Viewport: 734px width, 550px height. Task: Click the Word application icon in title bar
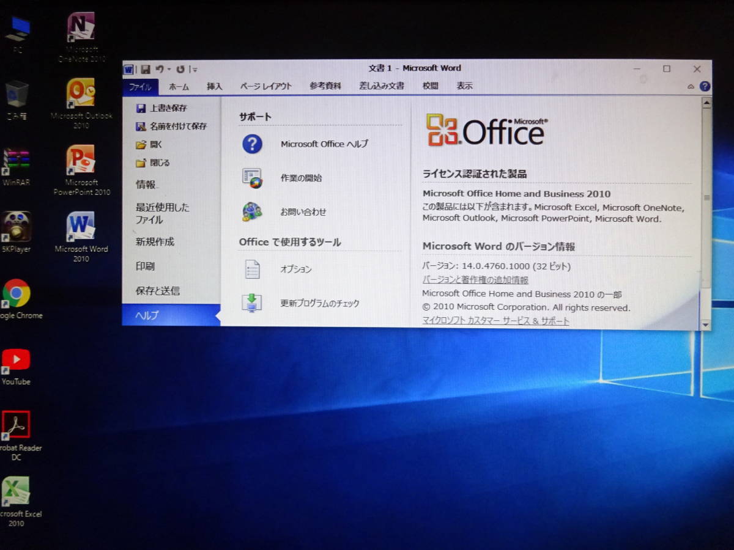point(128,69)
